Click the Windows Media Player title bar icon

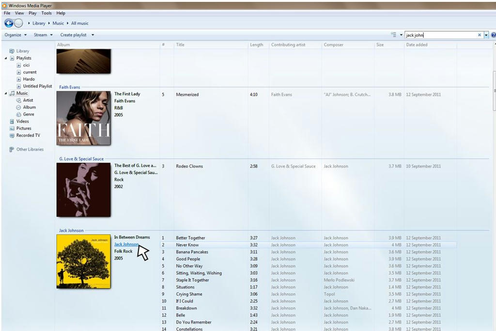click(4, 5)
